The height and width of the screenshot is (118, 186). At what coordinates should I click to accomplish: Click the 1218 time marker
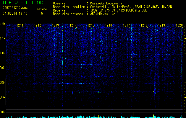144,25
